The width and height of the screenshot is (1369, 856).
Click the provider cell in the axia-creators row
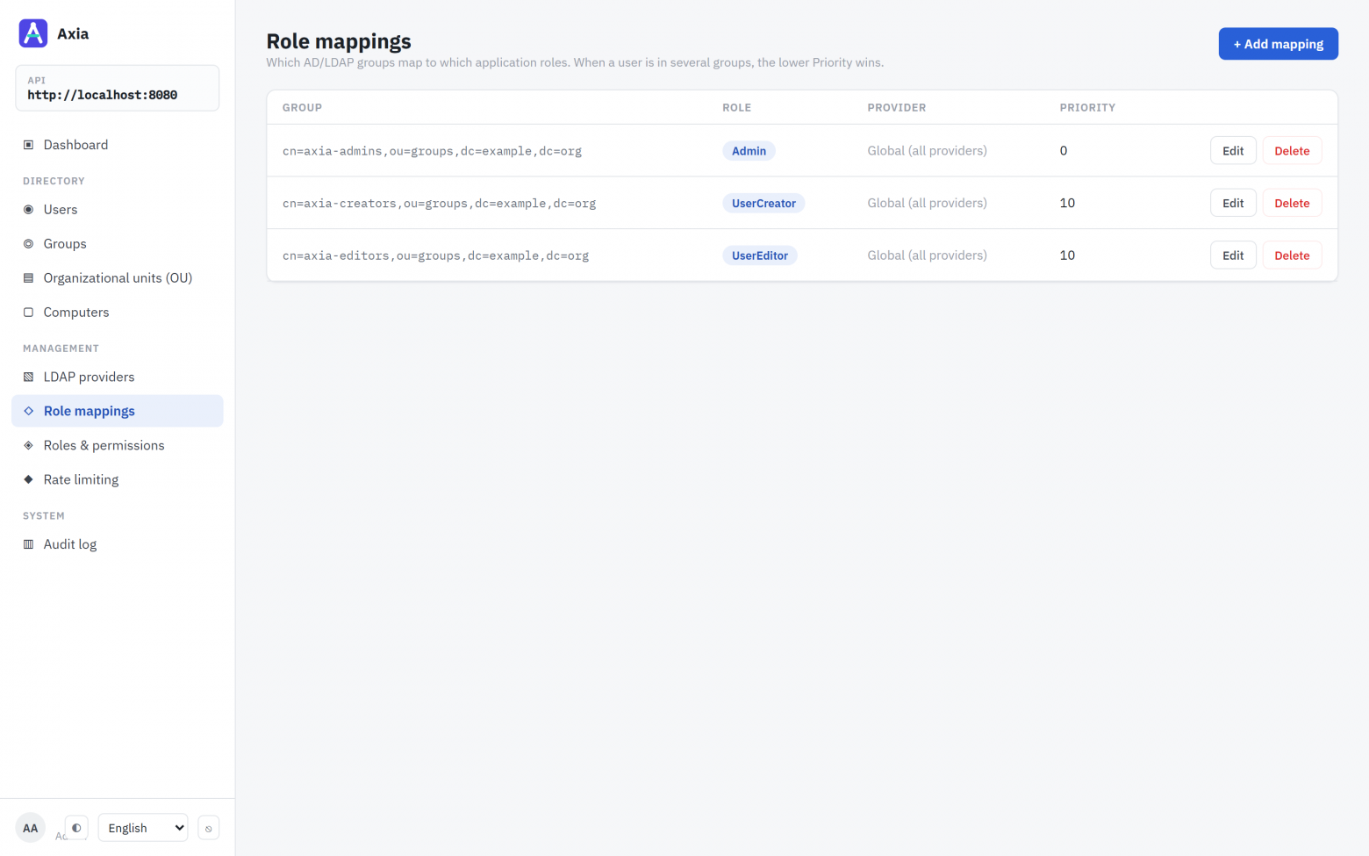927,203
